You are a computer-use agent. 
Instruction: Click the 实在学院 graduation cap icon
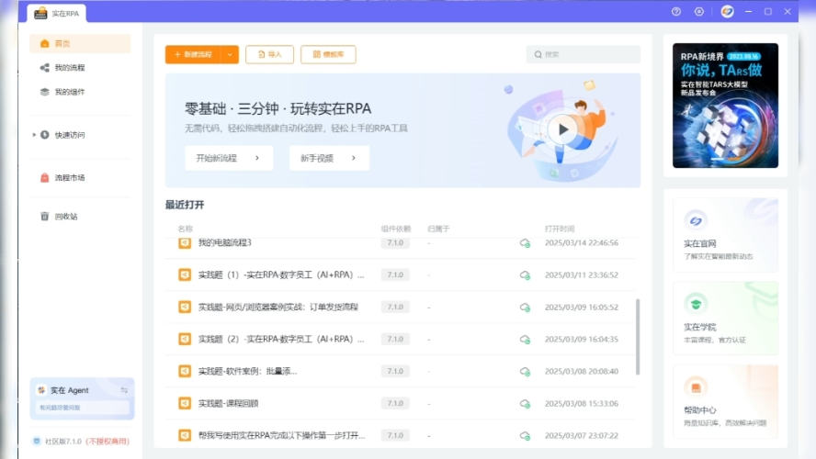tap(696, 304)
